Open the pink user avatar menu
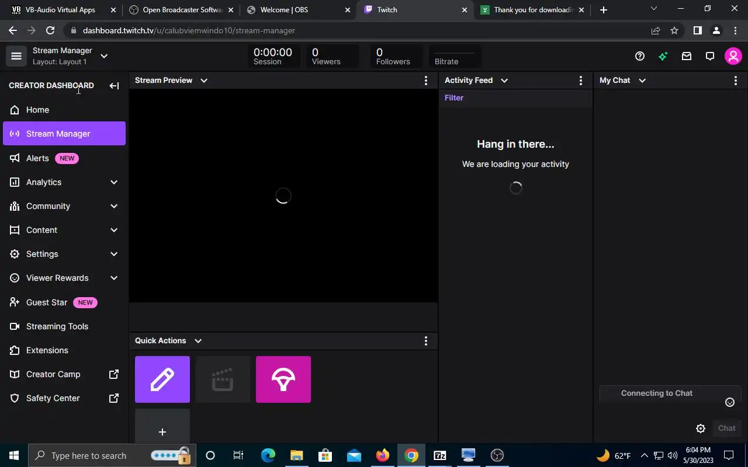 (x=733, y=56)
